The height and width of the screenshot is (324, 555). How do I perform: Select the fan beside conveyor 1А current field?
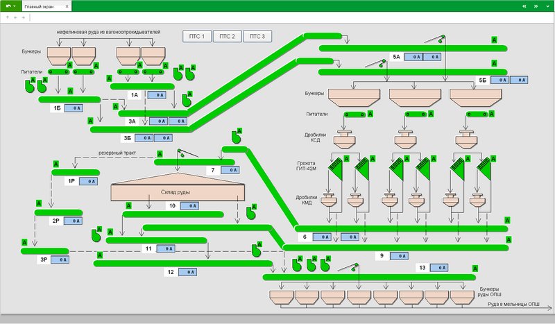tap(186, 100)
